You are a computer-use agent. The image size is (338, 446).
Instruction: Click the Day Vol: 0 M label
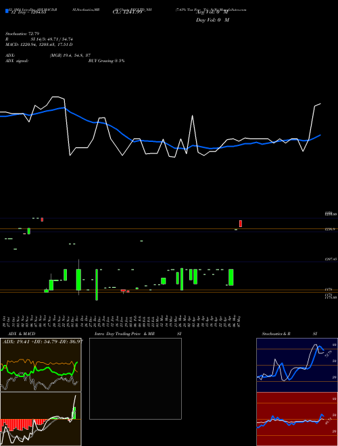212,20
